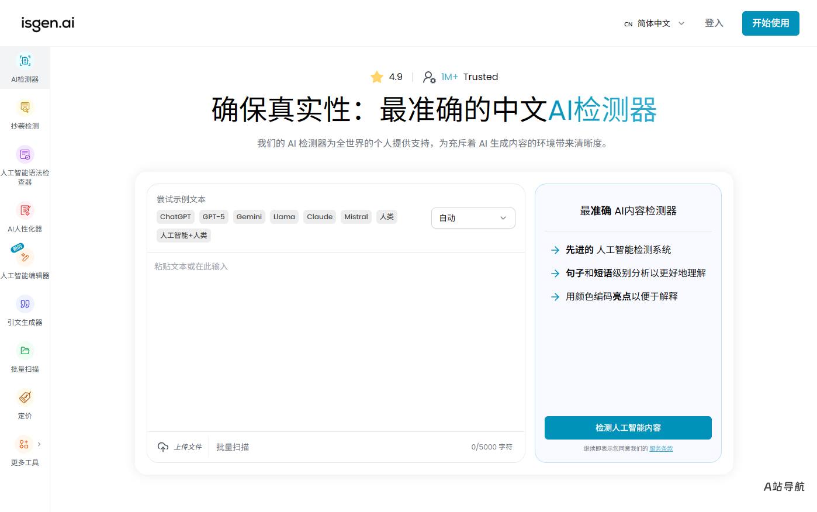Screen dimensions: 817x512
Task: Open the 引文生成器 citation icon
Action: click(x=25, y=304)
